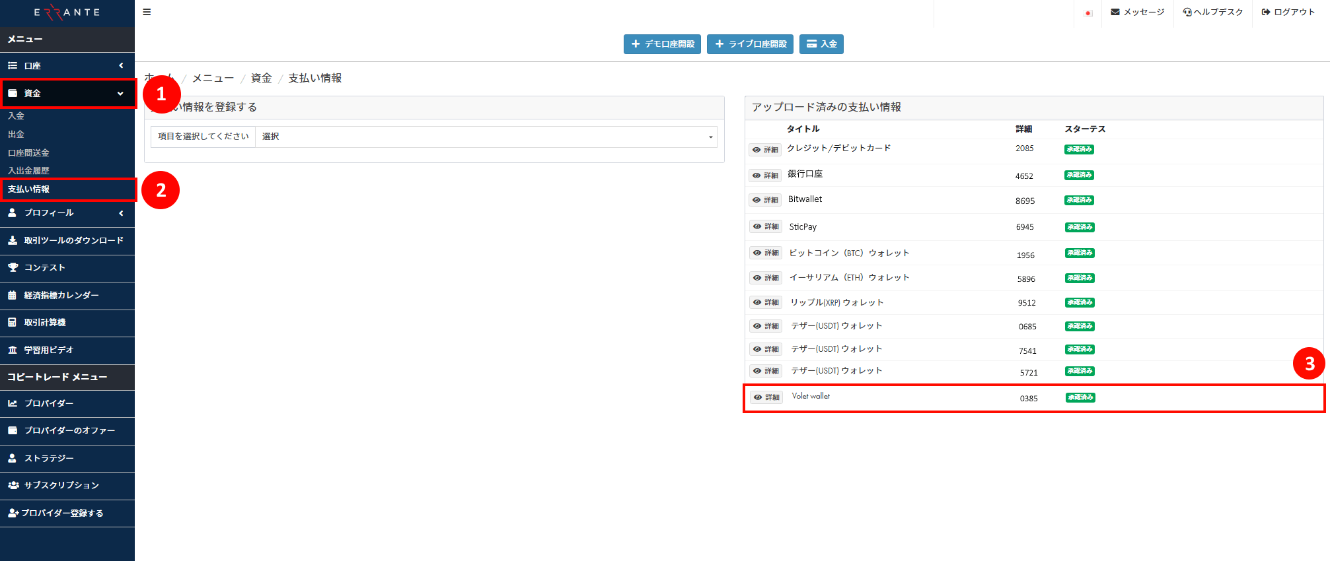Open ストラテジー menu item
1330x561 pixels.
click(67, 458)
